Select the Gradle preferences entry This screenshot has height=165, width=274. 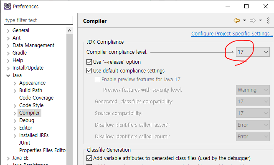(20, 53)
